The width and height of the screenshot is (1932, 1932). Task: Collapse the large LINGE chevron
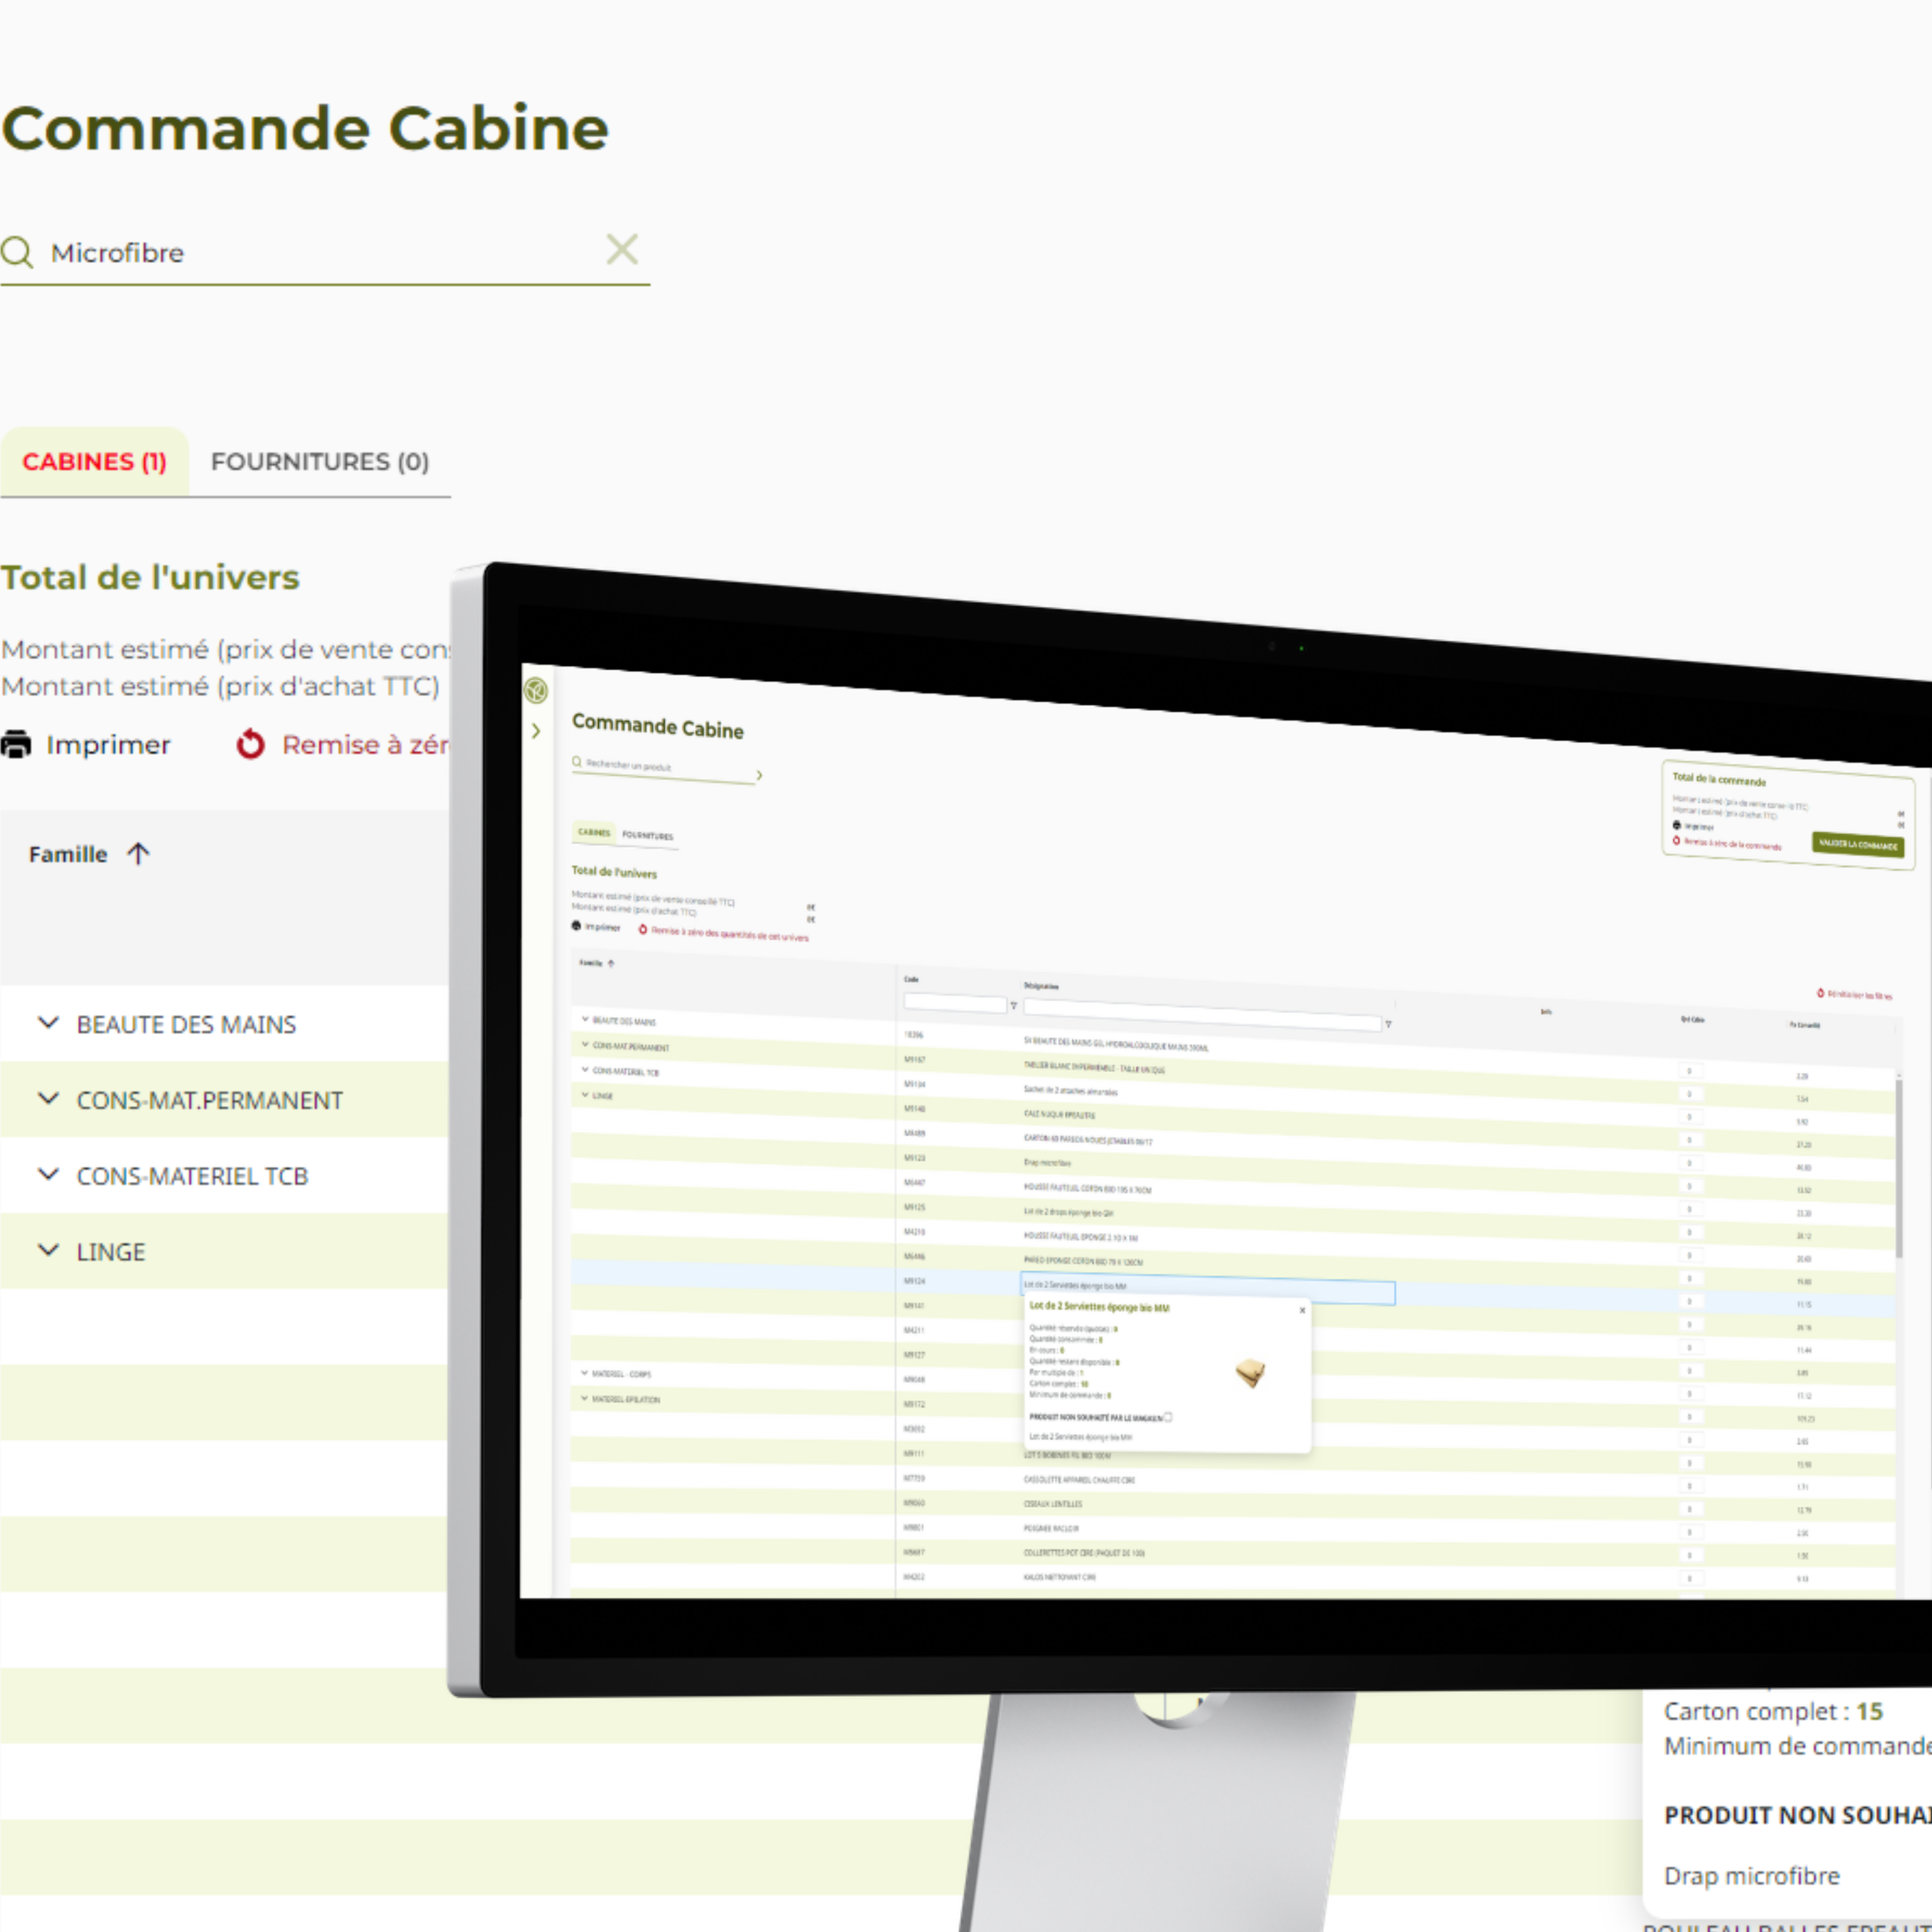point(48,1250)
